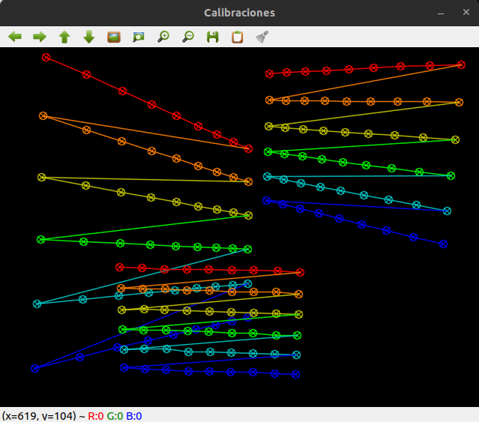Screen dimensions: 479x422
Task: Minimize the Calibraciones window
Action: coord(441,13)
